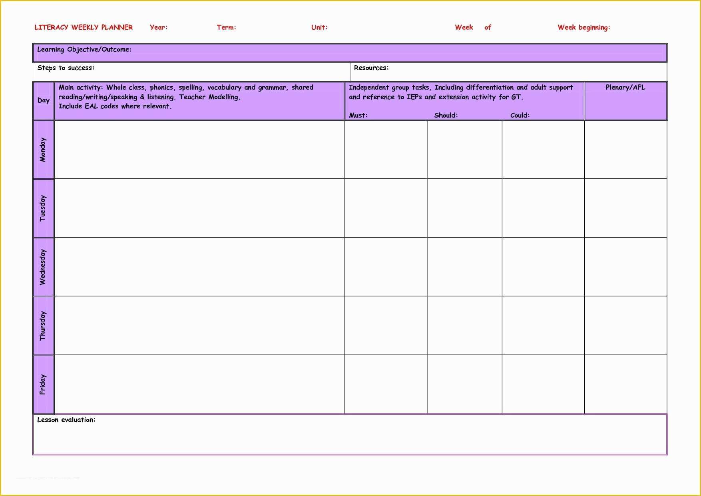This screenshot has width=701, height=496.
Task: Select the 'Wednesday' row label
Action: pyautogui.click(x=44, y=267)
